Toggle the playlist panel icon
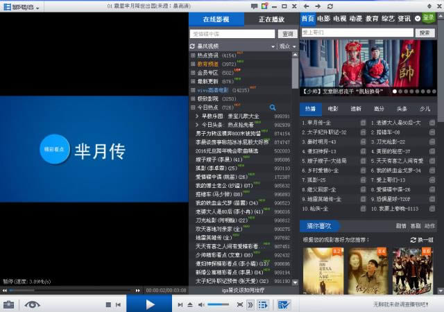Image resolution: width=444 pixels, height=312 pixels. click(263, 304)
